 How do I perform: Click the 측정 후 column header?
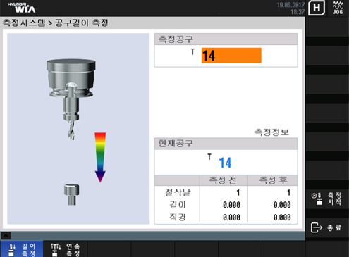click(x=273, y=180)
